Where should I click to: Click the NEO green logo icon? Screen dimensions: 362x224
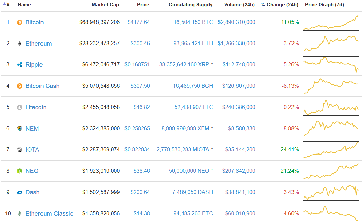click(x=20, y=171)
